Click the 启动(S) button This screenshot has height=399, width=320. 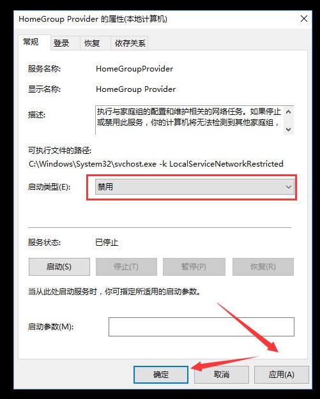(x=59, y=267)
